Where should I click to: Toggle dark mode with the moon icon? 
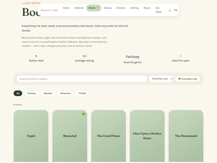point(169,10)
